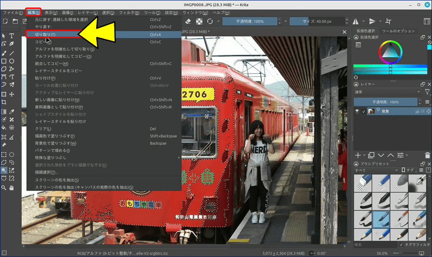Select the Pan hand tool
The height and width of the screenshot is (257, 432).
click(x=12, y=187)
